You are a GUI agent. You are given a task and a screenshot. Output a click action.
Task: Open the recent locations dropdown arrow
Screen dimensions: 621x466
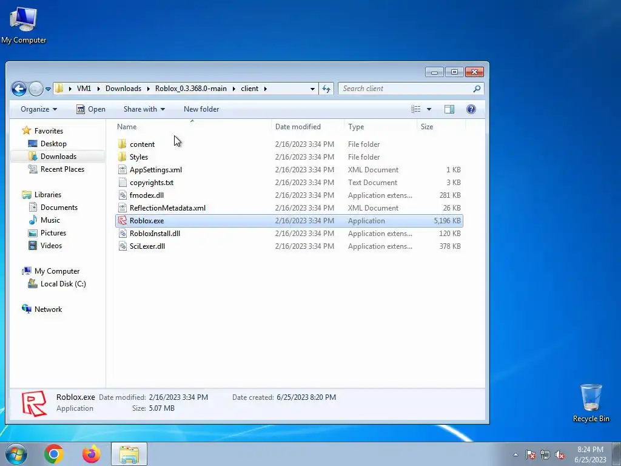(x=48, y=89)
